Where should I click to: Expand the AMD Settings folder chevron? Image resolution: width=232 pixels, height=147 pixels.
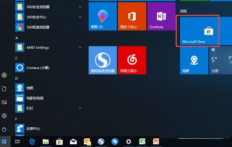[x=80, y=48]
